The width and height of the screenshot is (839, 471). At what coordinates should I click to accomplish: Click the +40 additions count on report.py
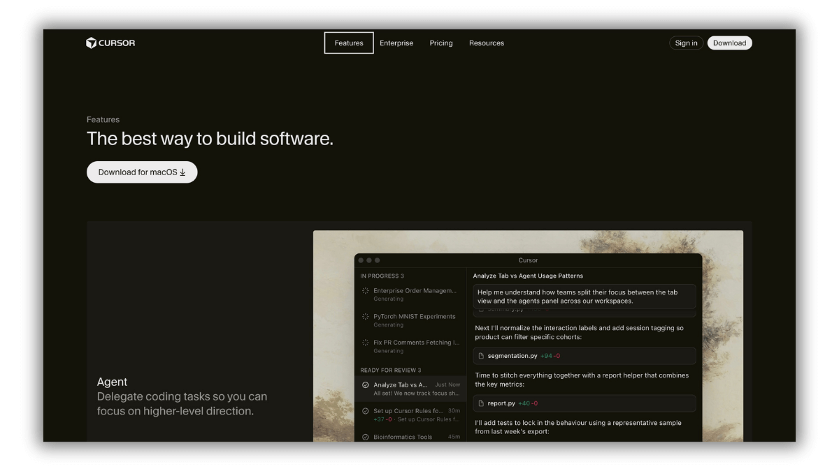click(524, 403)
